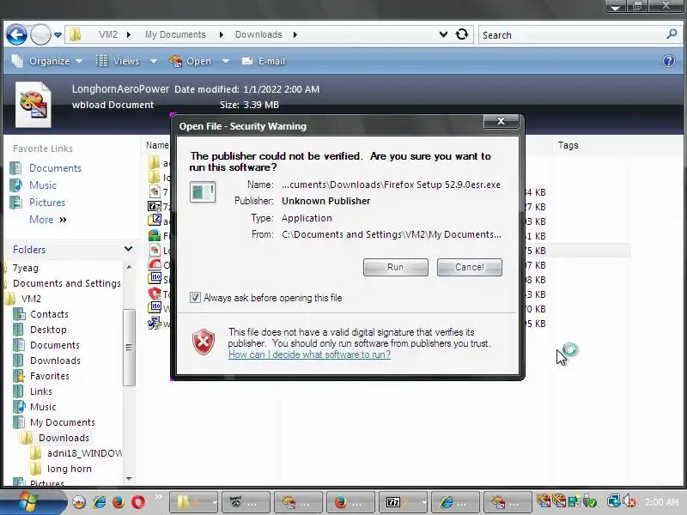The height and width of the screenshot is (515, 687).
Task: Open the Organize menu
Action: click(x=47, y=61)
